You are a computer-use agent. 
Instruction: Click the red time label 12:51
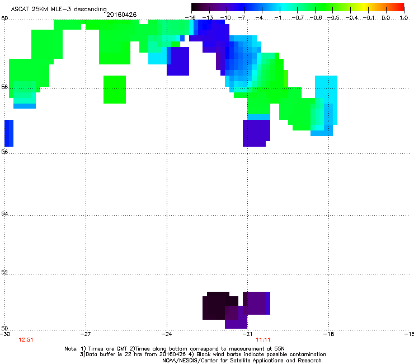coord(26,340)
